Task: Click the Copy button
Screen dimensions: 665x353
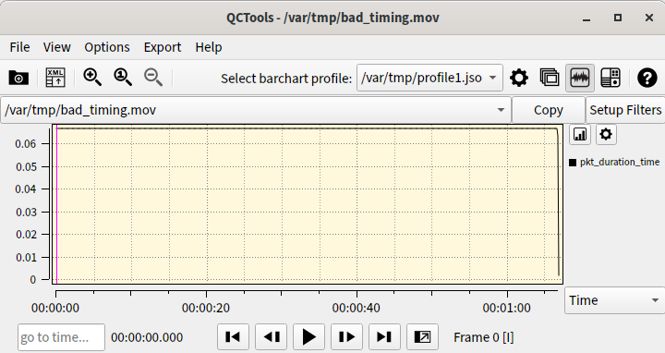Action: click(549, 110)
